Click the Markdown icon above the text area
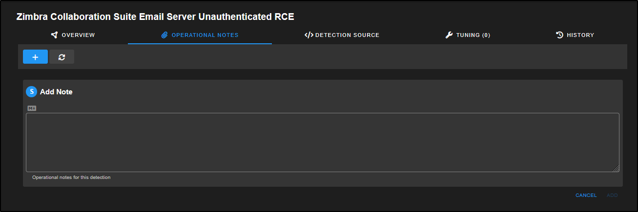638x212 pixels. click(x=32, y=108)
